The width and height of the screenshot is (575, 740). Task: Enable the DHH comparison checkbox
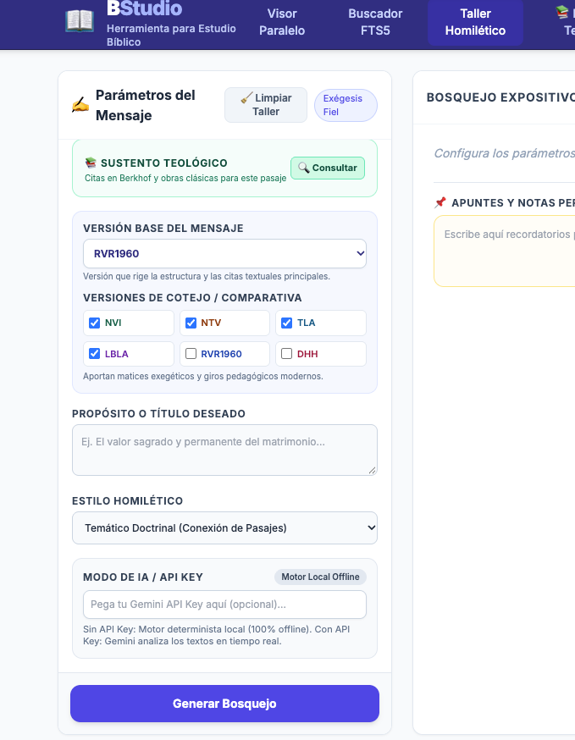(x=286, y=353)
